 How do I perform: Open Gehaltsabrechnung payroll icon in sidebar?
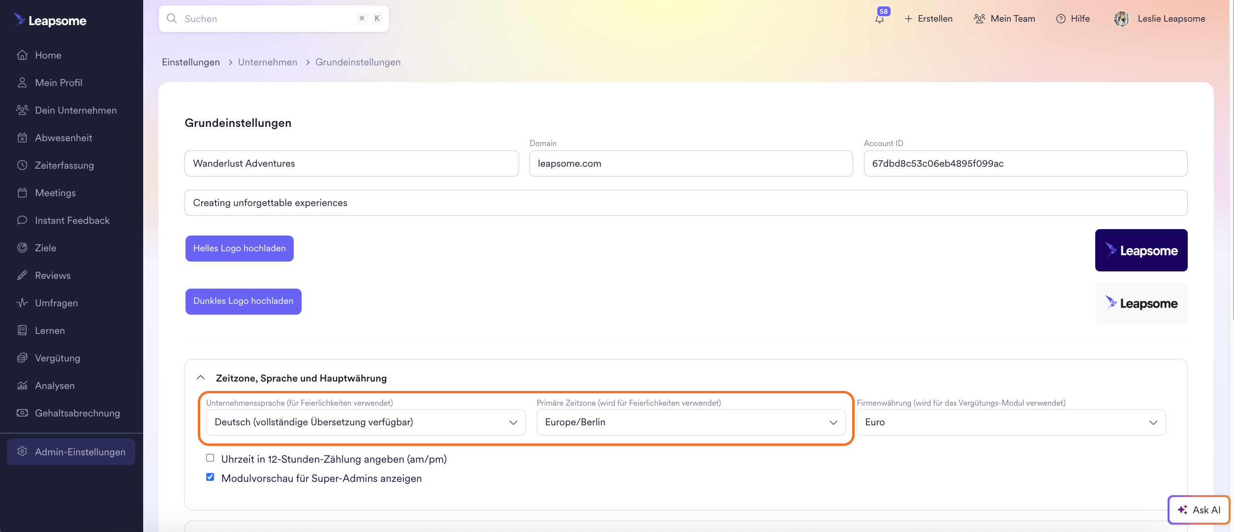click(x=22, y=413)
